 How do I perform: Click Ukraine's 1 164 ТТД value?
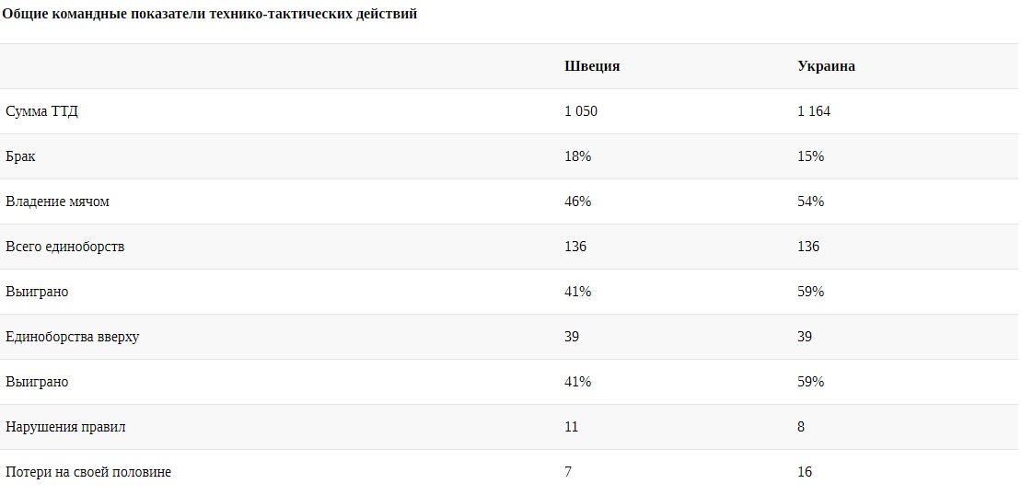tap(814, 111)
